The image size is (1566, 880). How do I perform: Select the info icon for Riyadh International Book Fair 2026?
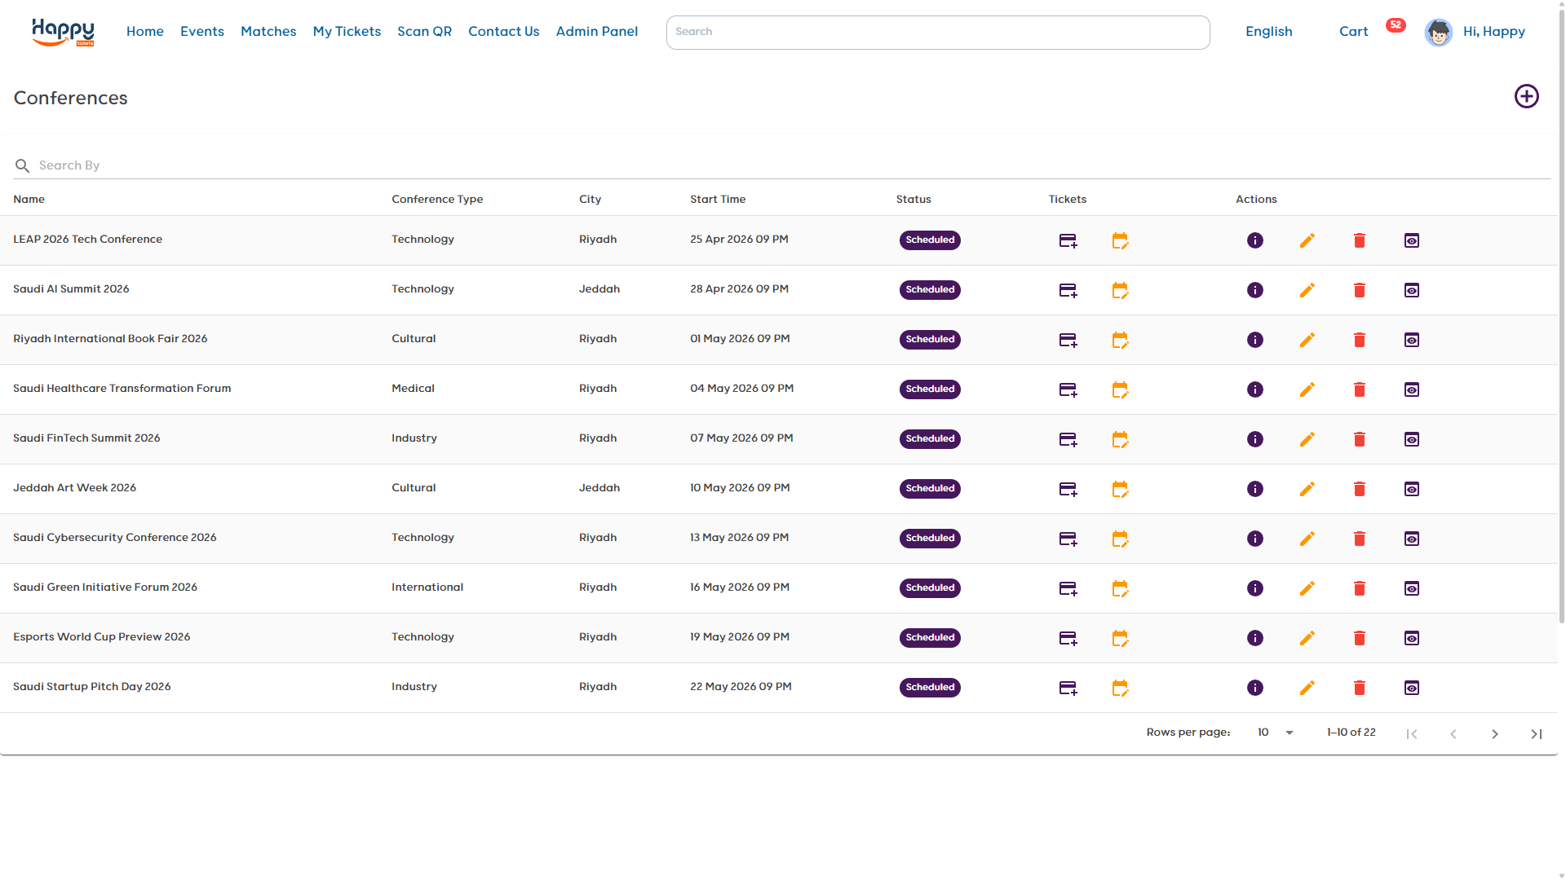1255,340
